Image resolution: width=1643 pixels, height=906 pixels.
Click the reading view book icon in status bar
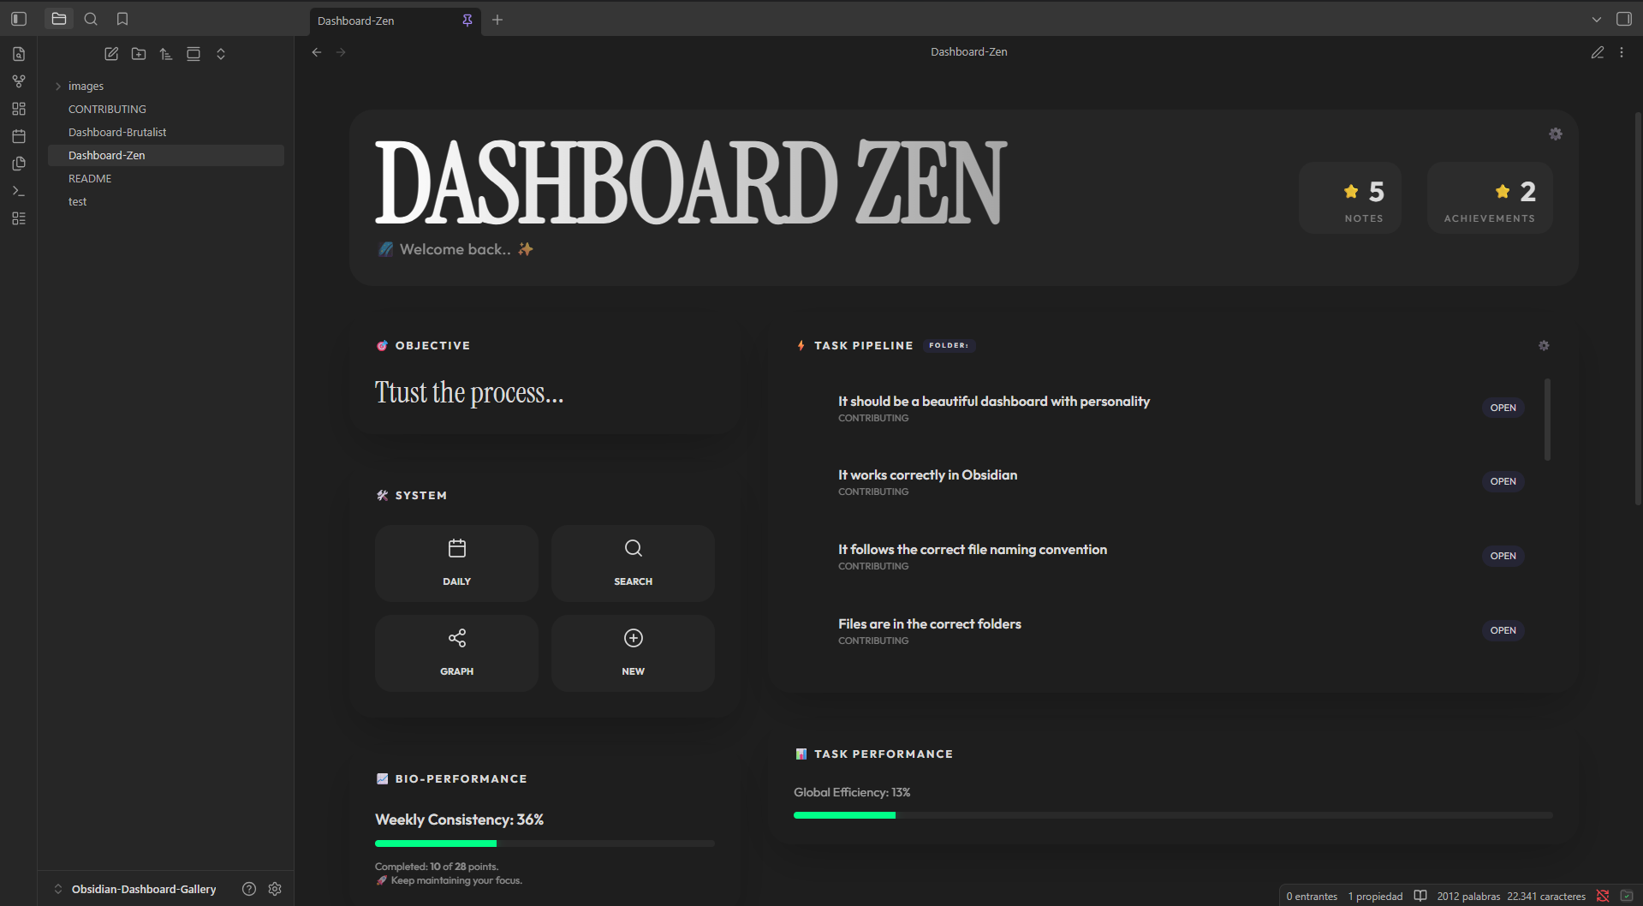(1420, 896)
